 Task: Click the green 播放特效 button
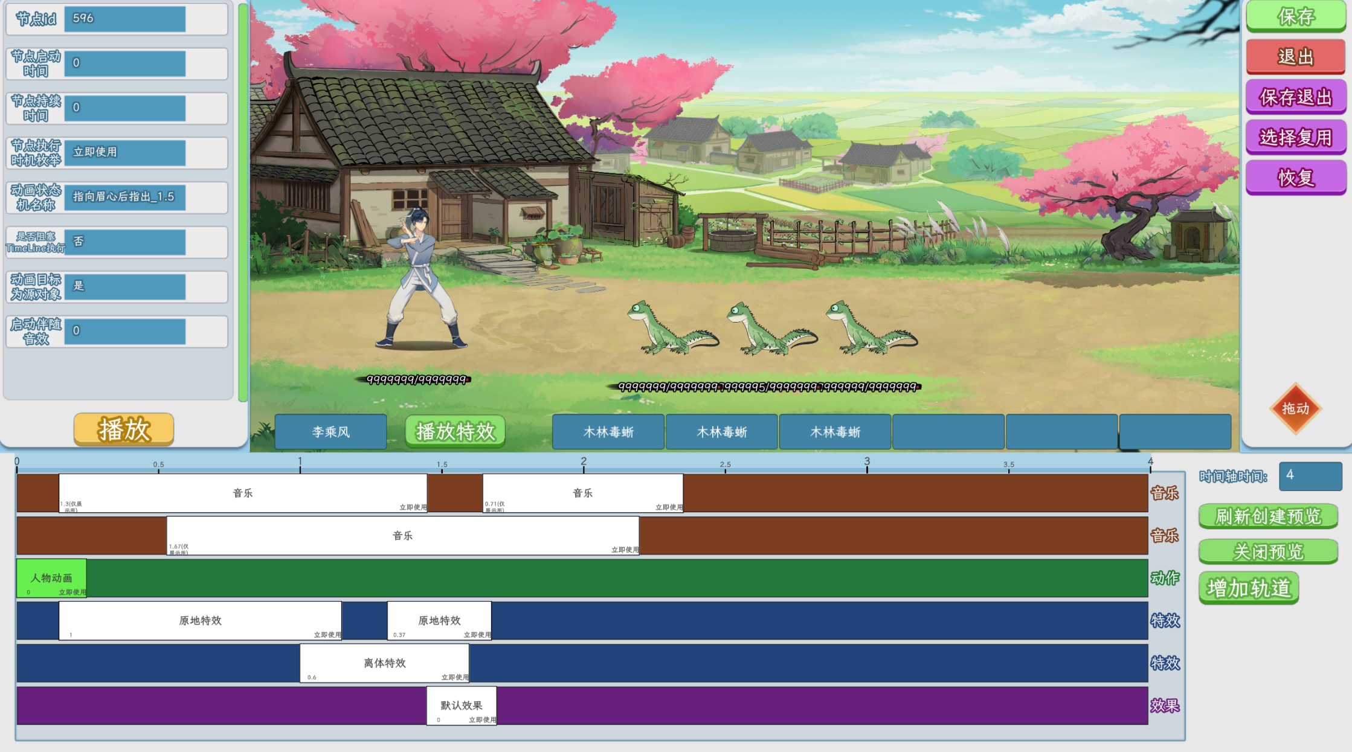[x=455, y=431]
